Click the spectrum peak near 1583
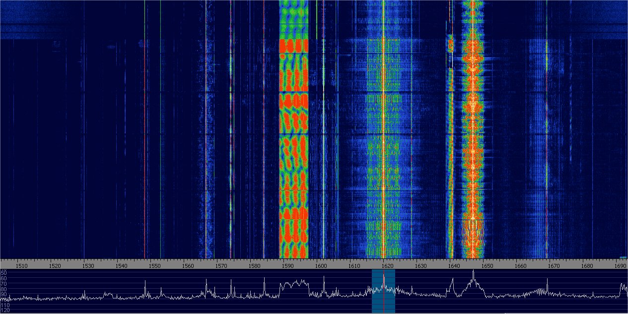The width and height of the screenshot is (628, 314). tap(264, 280)
